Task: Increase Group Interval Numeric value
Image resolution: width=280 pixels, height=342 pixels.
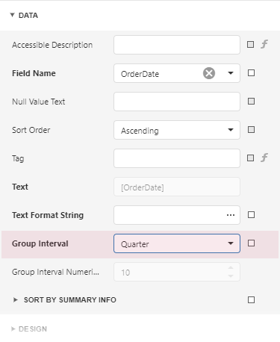Action: point(231,268)
